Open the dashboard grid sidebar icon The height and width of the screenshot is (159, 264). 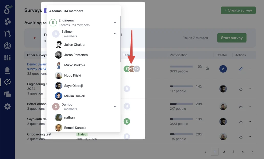[x=7, y=58]
